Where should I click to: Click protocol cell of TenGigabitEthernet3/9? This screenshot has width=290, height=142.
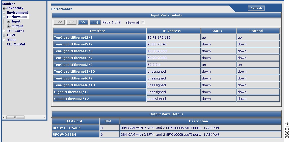tap(258, 65)
